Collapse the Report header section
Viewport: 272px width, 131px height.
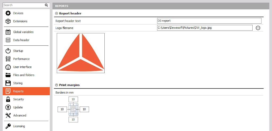pos(56,13)
